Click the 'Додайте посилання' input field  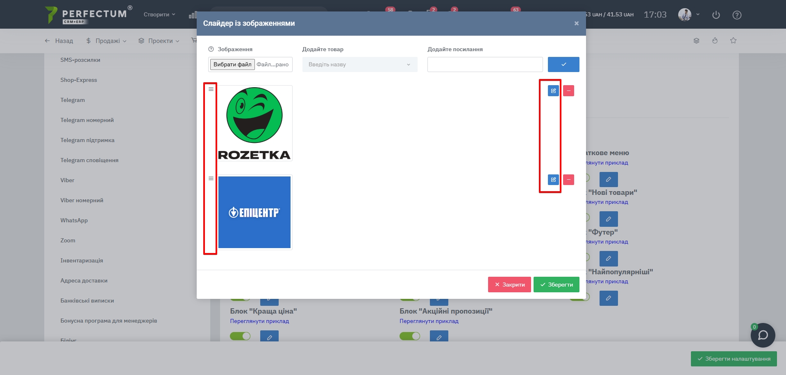click(x=485, y=64)
